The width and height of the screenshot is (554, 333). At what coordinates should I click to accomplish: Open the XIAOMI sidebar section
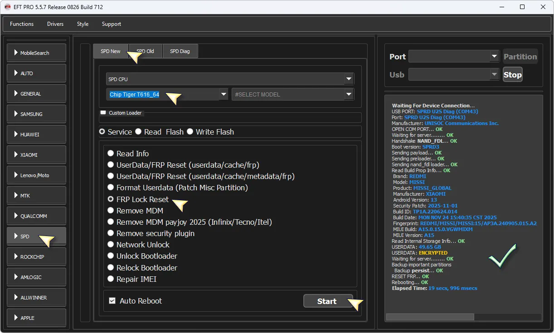coord(37,154)
